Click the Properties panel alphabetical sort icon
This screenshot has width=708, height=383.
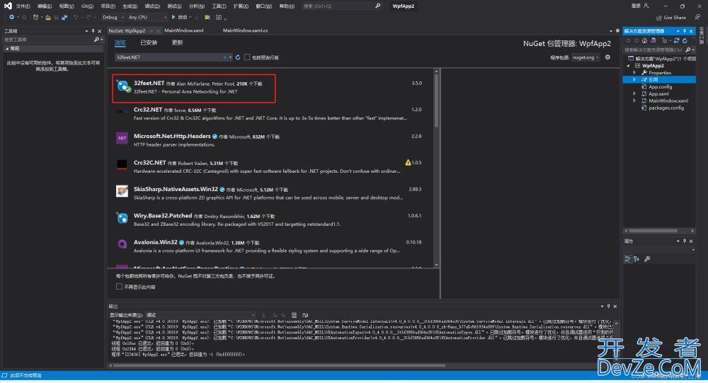(x=636, y=259)
